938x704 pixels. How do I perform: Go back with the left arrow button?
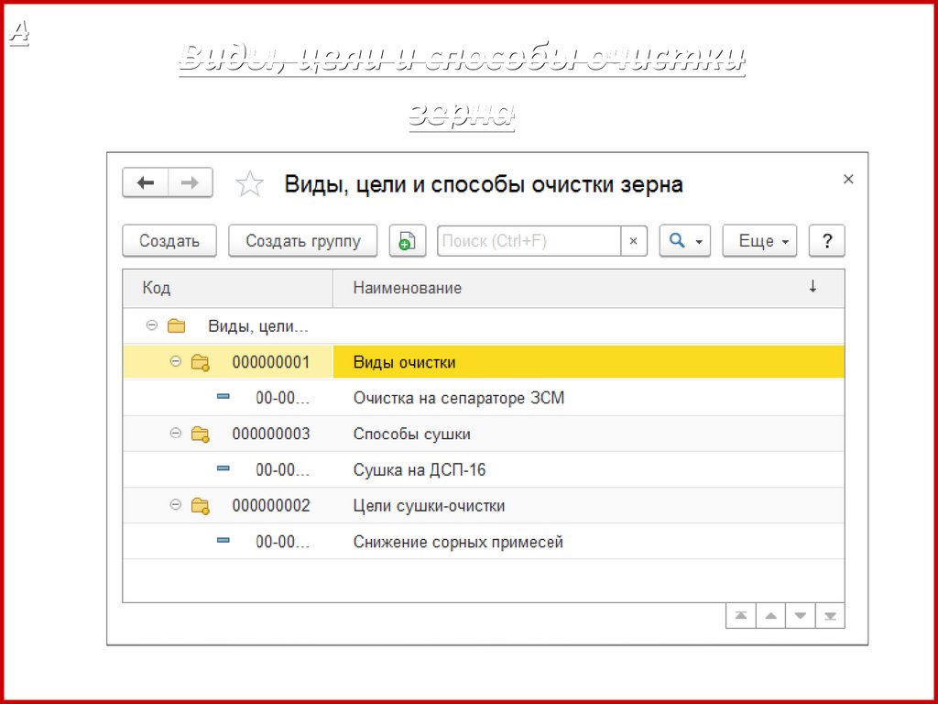[146, 182]
